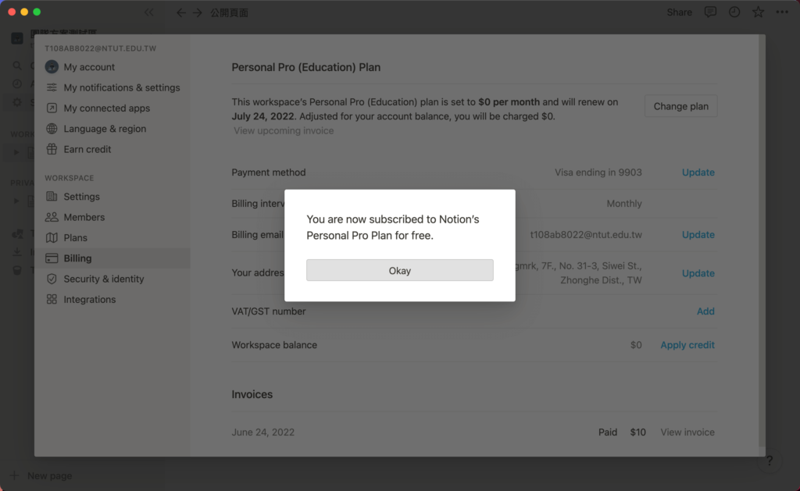Viewport: 800px width, 491px height.
Task: Favorite page with star icon
Action: (758, 12)
